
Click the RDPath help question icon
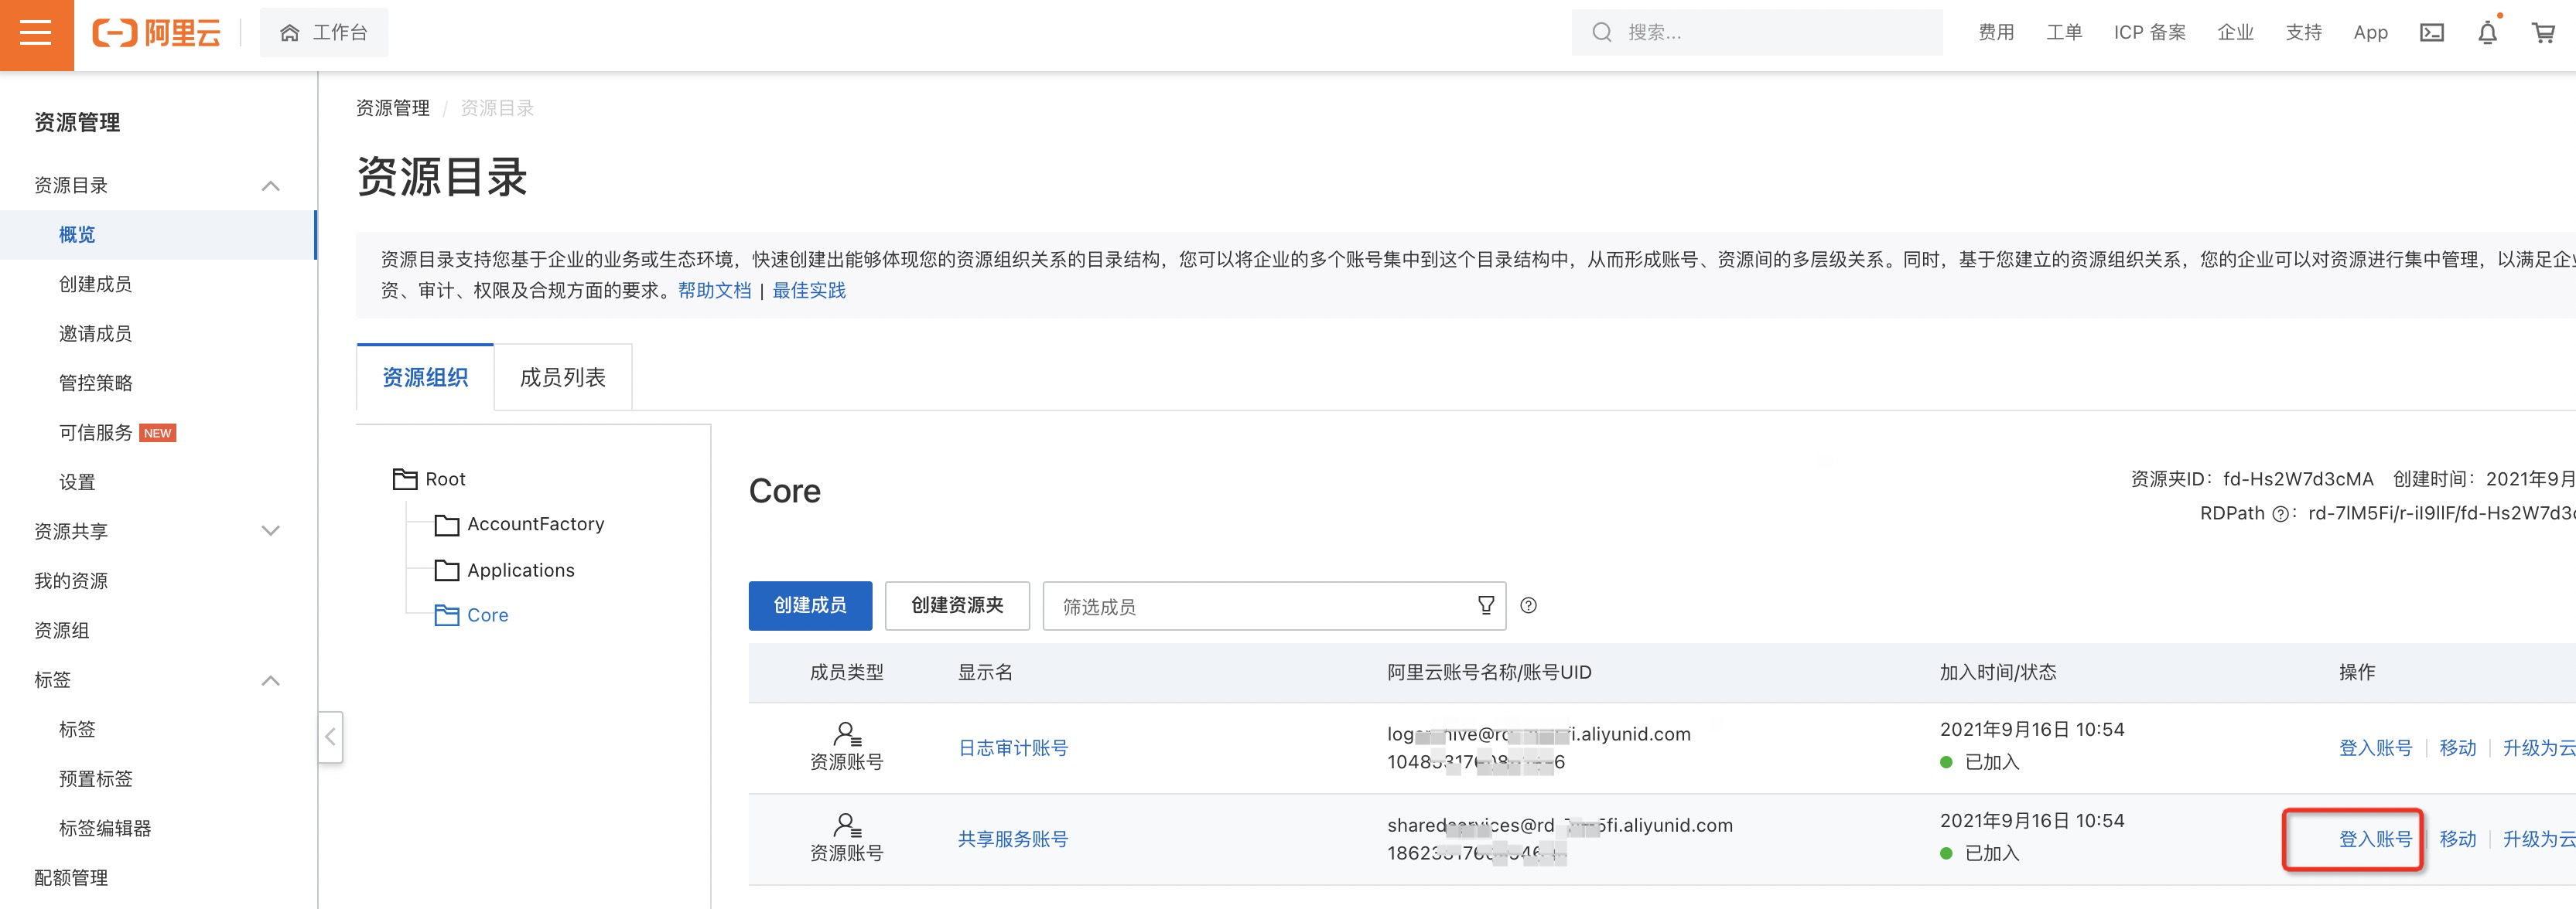pos(2279,515)
